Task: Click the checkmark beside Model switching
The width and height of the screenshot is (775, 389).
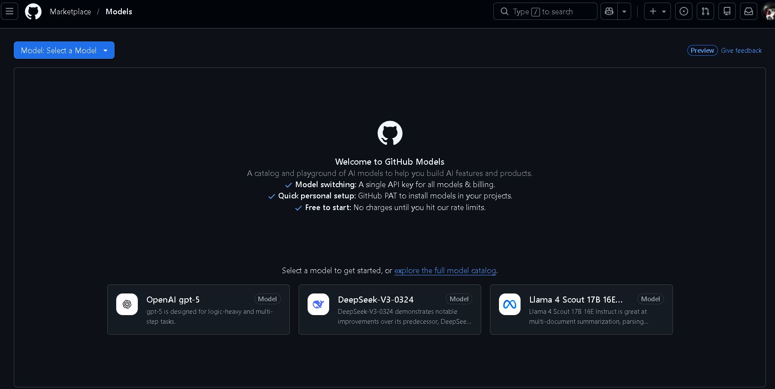Action: (289, 185)
